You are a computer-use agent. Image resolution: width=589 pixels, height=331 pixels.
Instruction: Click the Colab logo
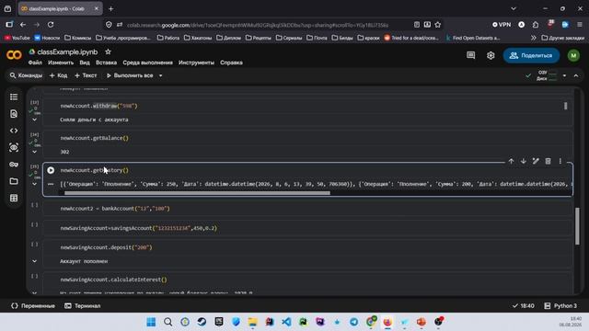pyautogui.click(x=14, y=55)
